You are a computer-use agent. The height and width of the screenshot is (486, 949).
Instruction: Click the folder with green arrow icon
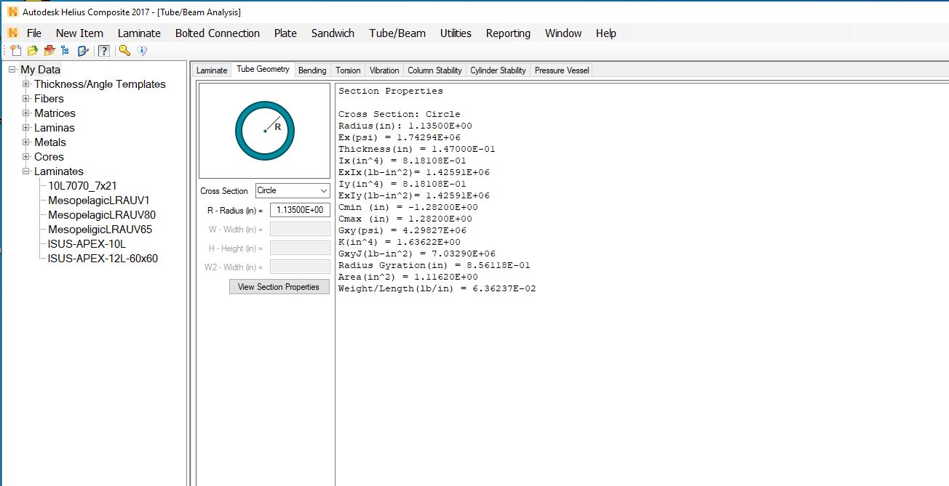point(33,51)
